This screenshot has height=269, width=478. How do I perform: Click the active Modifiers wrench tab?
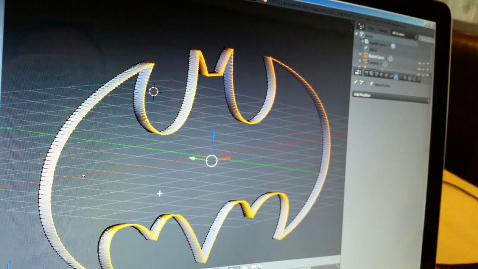pos(396,77)
